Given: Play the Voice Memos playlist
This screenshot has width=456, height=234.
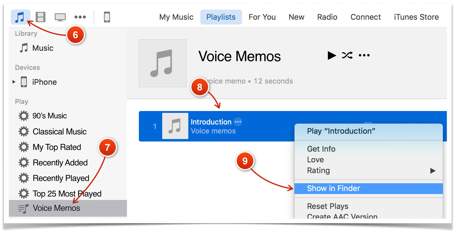Looking at the screenshot, I should point(332,56).
